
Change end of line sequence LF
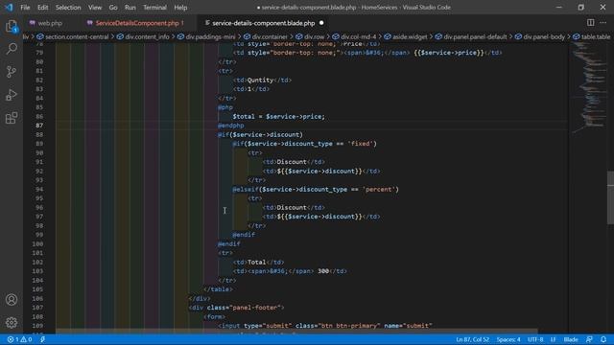coord(554,339)
